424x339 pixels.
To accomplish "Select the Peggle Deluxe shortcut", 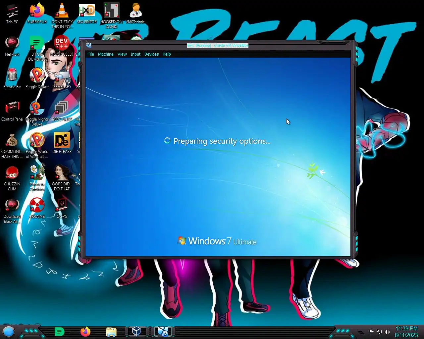I will 37,78.
